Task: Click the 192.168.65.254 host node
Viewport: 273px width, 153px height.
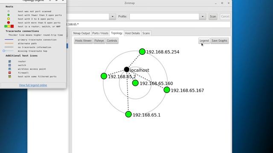Action: [x=142, y=51]
